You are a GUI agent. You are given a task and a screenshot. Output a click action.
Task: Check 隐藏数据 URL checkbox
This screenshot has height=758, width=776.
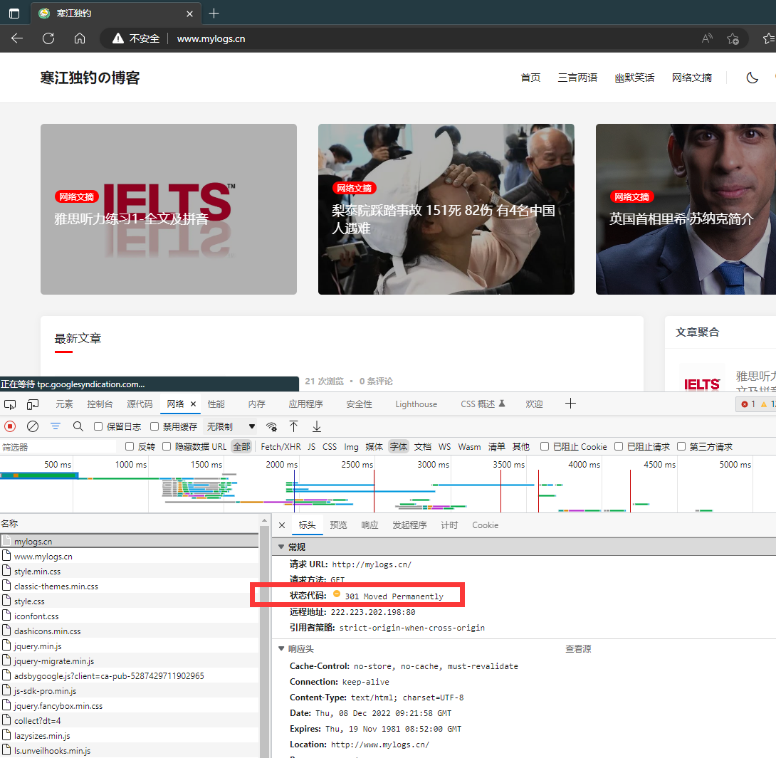click(x=167, y=446)
